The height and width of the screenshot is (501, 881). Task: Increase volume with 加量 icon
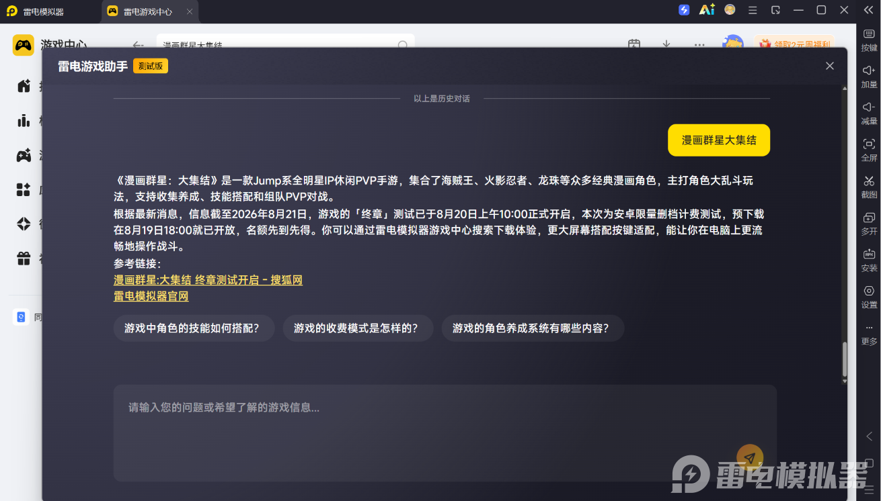point(869,76)
